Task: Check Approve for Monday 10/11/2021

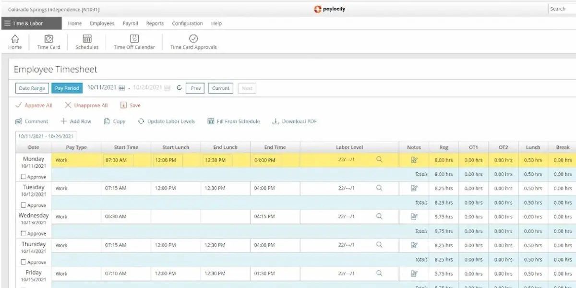Action: point(24,177)
